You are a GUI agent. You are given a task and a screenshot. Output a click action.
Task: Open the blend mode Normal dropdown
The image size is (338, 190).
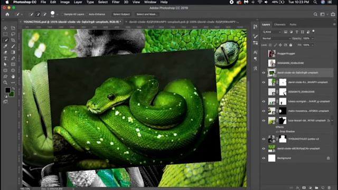(x=276, y=39)
